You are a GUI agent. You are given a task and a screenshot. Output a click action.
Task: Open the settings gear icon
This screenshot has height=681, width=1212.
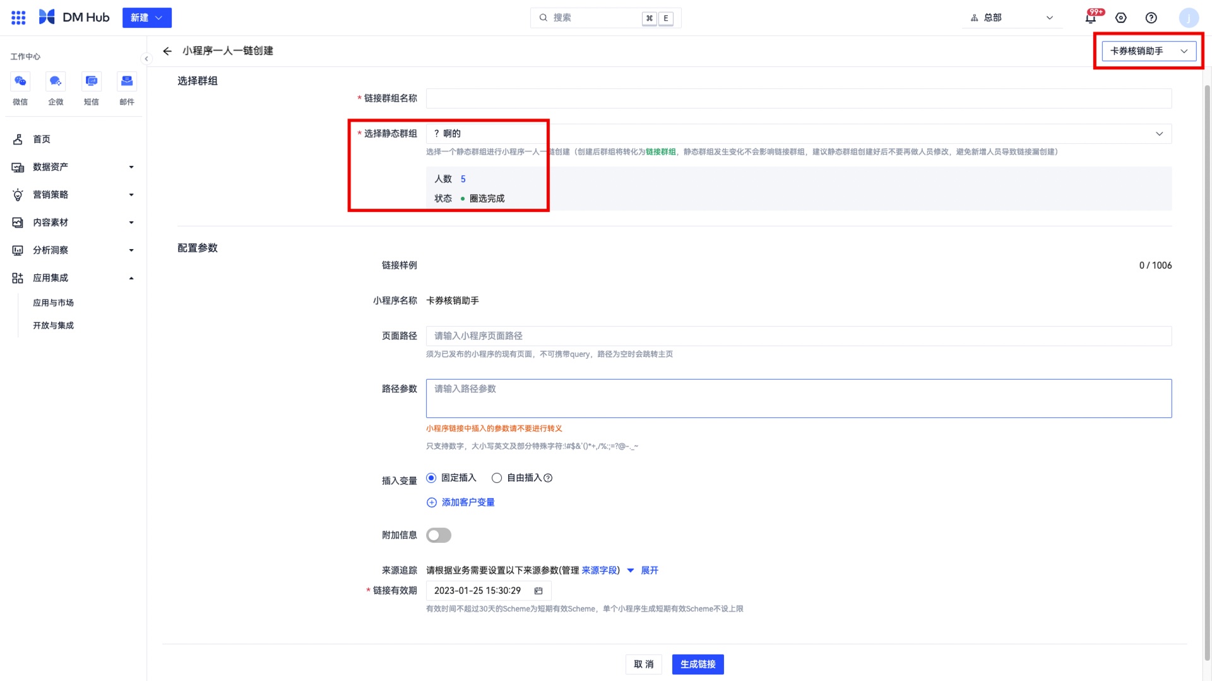[x=1121, y=18]
